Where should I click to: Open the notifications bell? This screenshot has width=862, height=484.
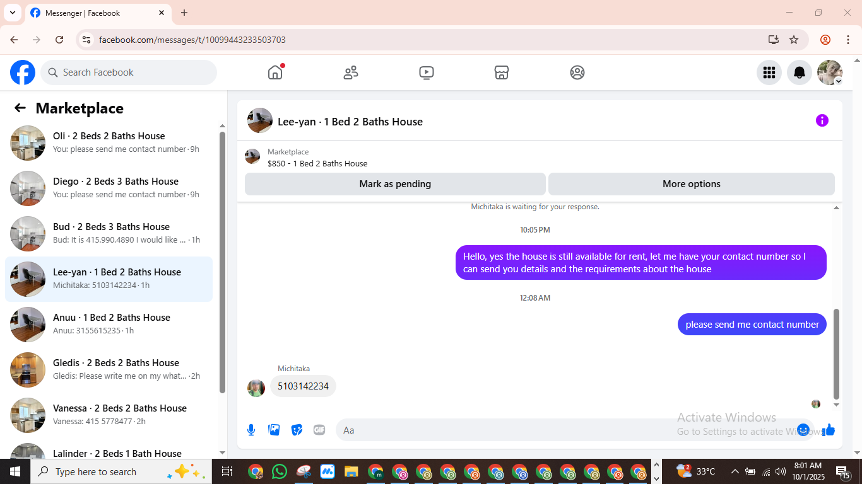[x=800, y=72]
